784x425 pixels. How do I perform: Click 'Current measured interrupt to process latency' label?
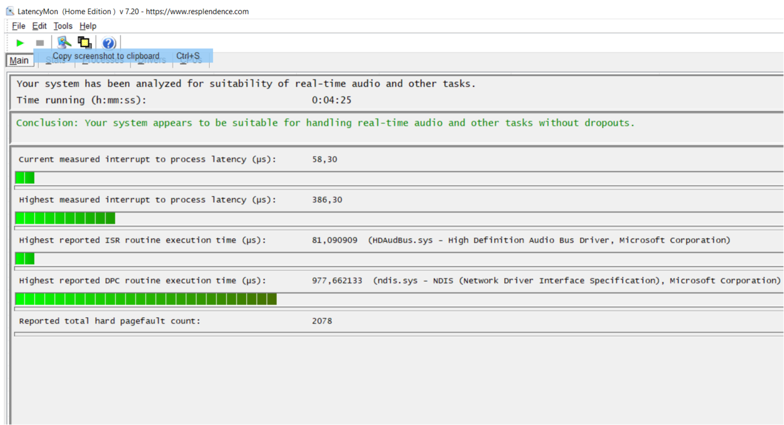[x=148, y=159]
